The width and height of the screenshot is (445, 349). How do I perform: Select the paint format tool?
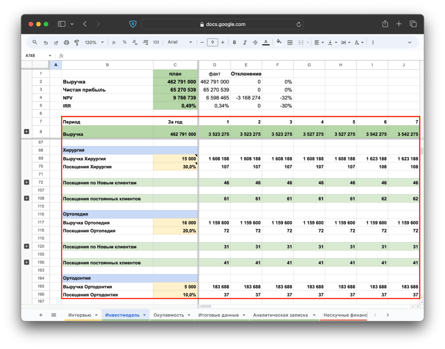pos(77,43)
